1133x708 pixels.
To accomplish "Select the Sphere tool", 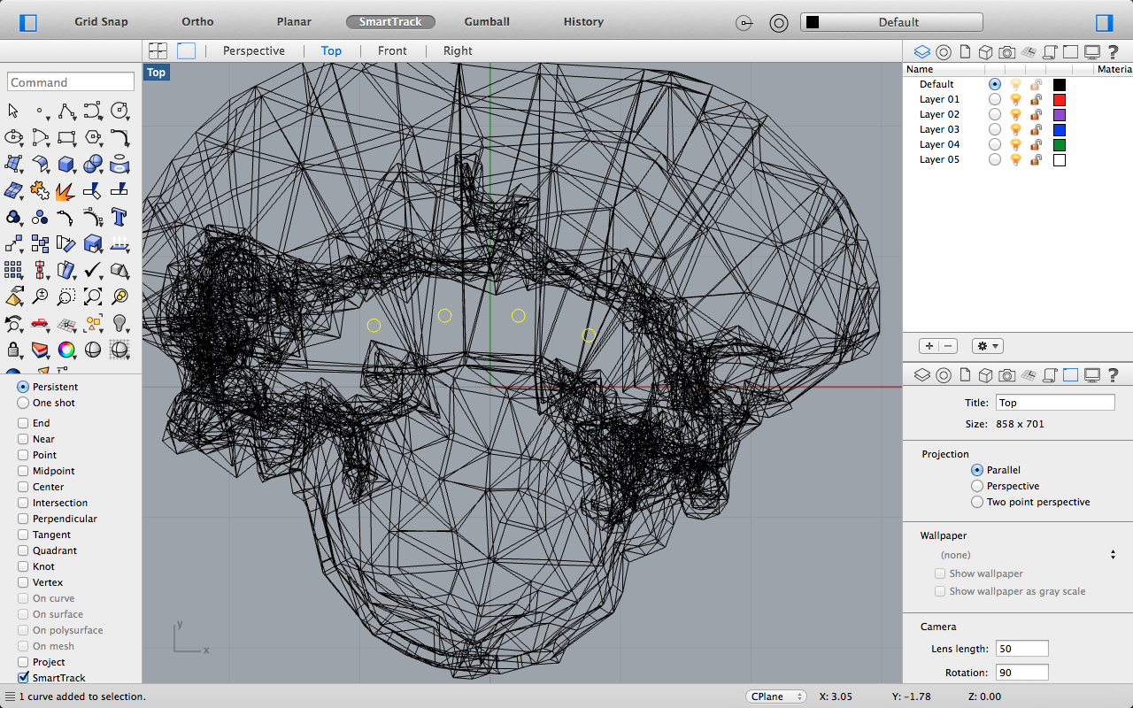I will pyautogui.click(x=93, y=164).
